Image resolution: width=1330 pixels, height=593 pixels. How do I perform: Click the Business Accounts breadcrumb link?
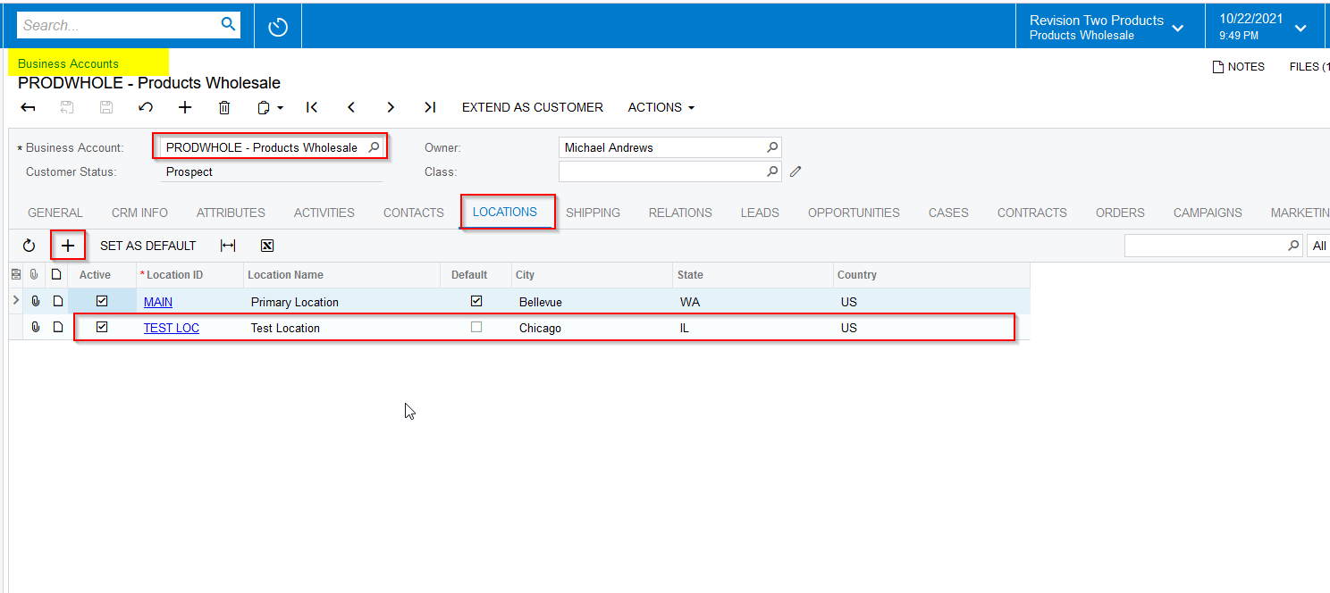click(x=68, y=63)
